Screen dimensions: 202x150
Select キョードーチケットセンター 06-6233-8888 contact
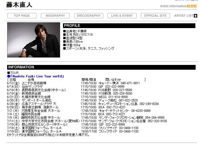point(125,111)
